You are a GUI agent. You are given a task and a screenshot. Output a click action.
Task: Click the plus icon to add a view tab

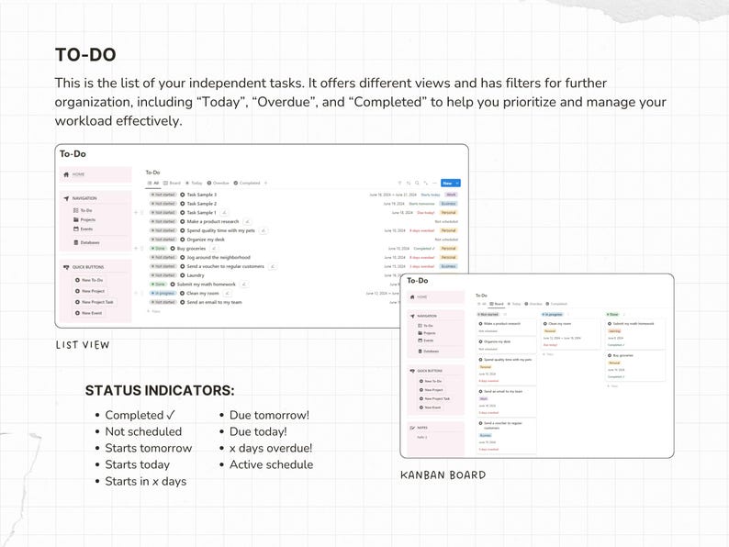(x=266, y=184)
